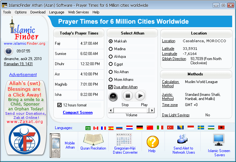Choose the Netherlands flag language
The image size is (236, 162).
129,127
